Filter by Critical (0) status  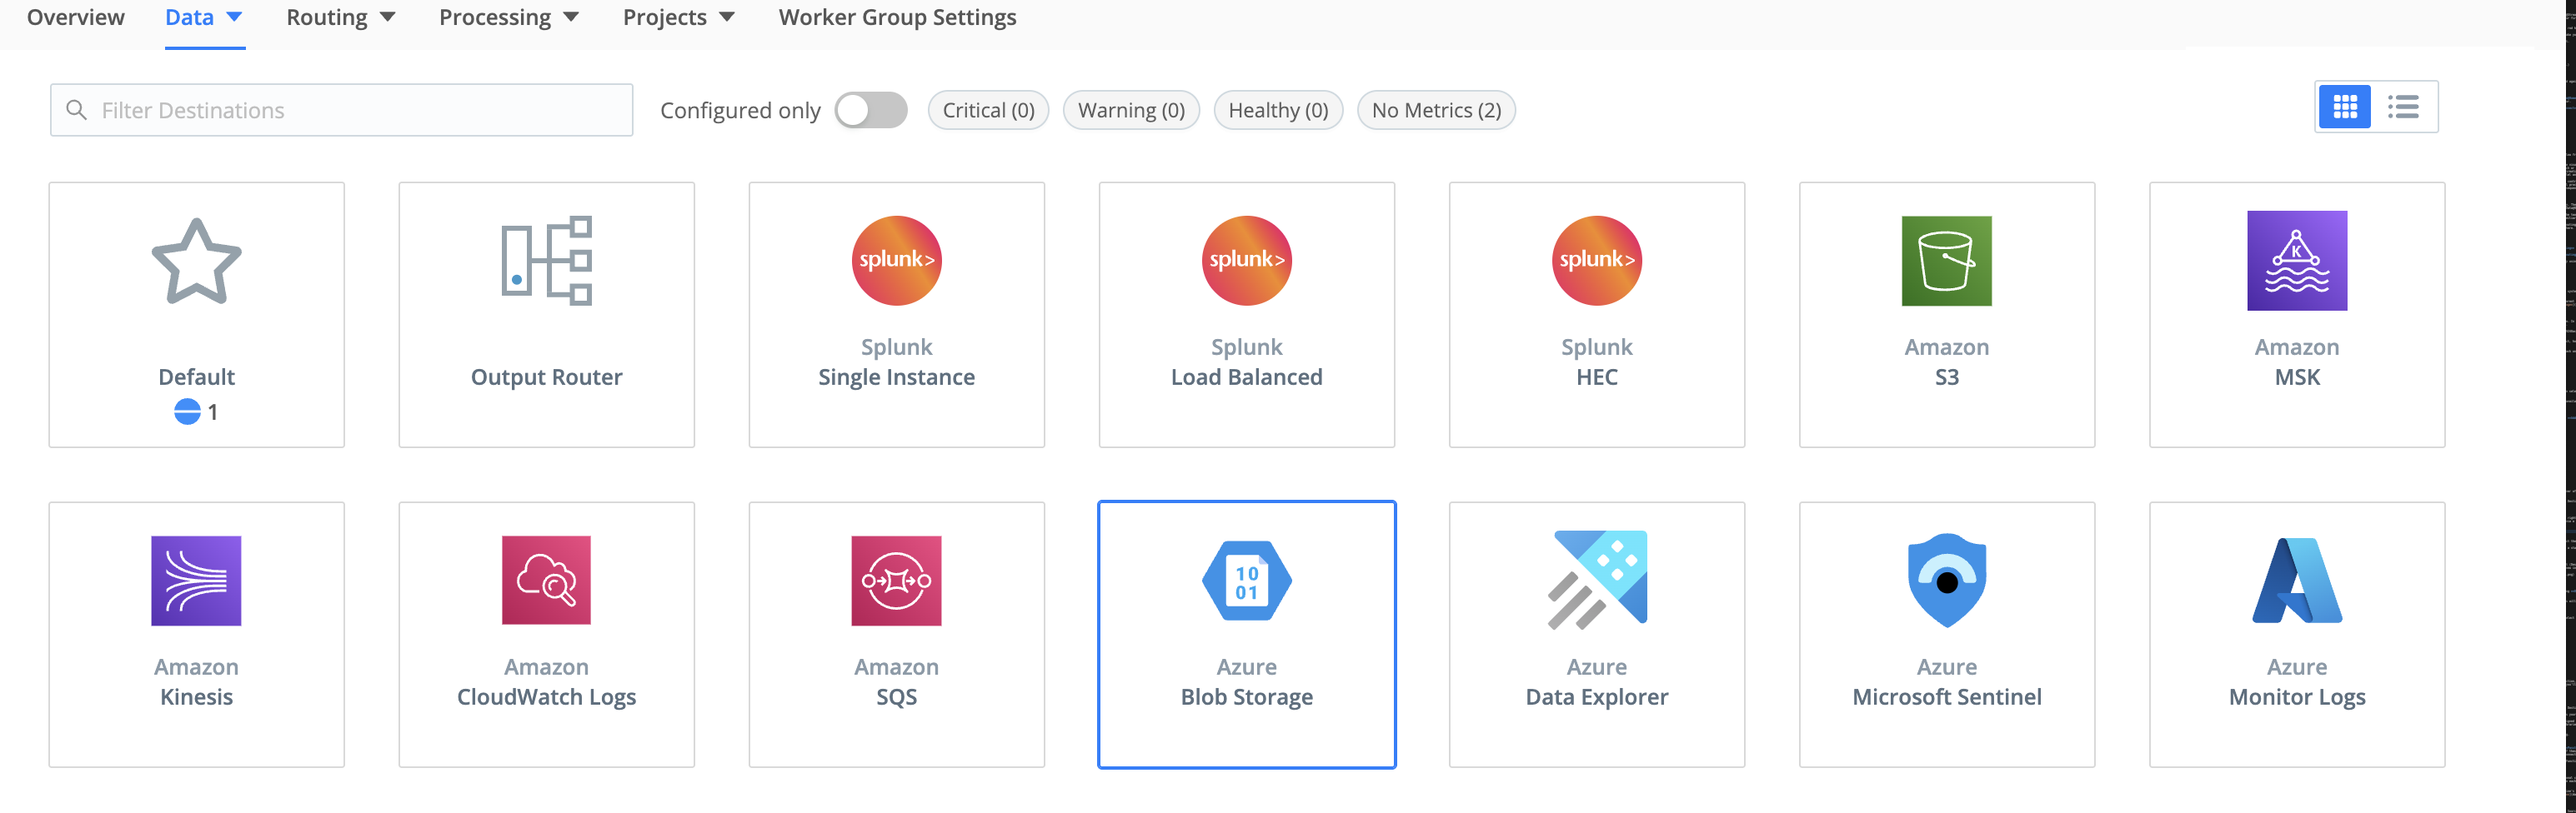[988, 110]
